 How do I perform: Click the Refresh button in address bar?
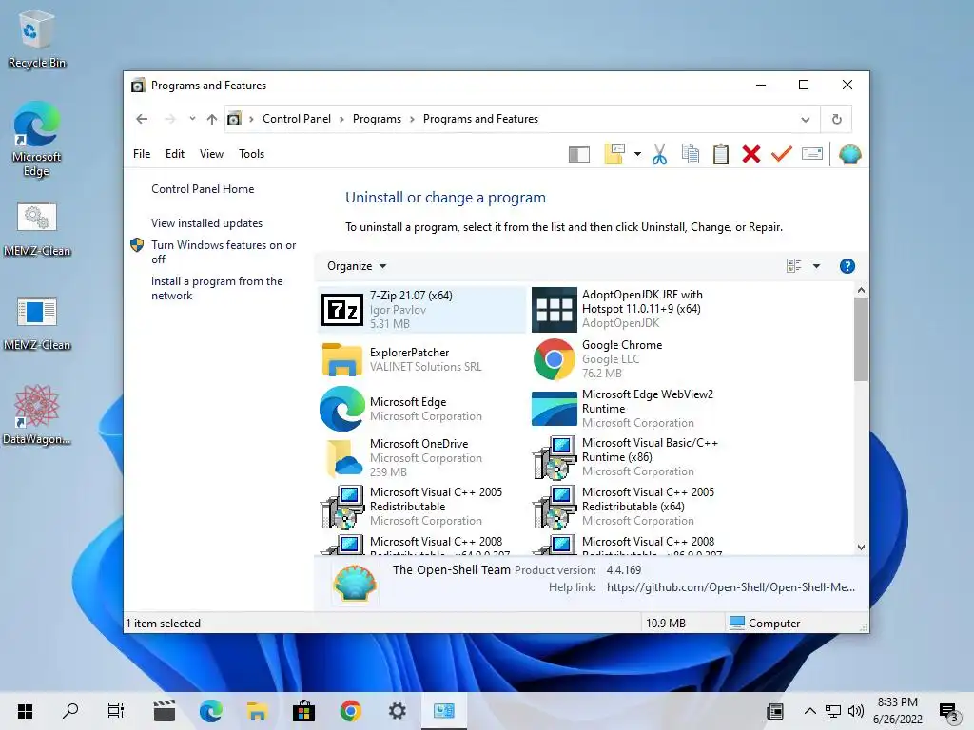pos(837,119)
